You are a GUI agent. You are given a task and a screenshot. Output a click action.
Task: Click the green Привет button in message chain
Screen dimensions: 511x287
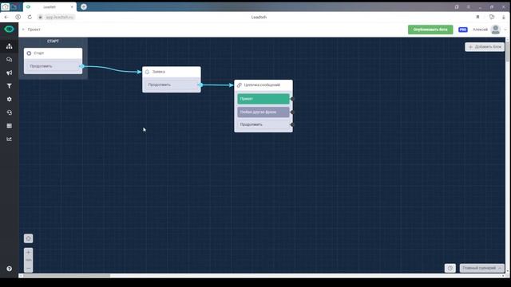(263, 99)
